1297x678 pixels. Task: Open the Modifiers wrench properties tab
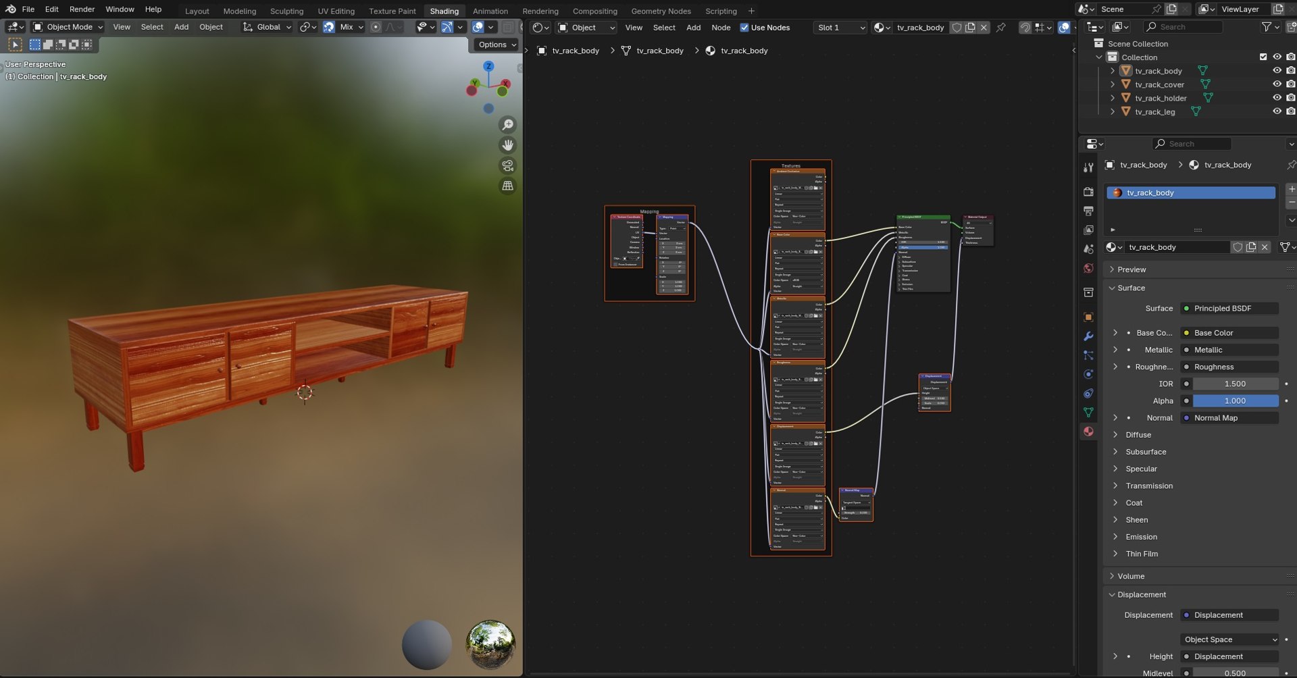coord(1088,336)
